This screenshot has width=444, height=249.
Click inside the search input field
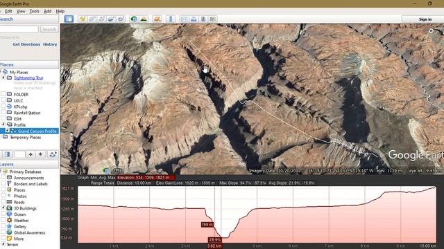(19, 29)
